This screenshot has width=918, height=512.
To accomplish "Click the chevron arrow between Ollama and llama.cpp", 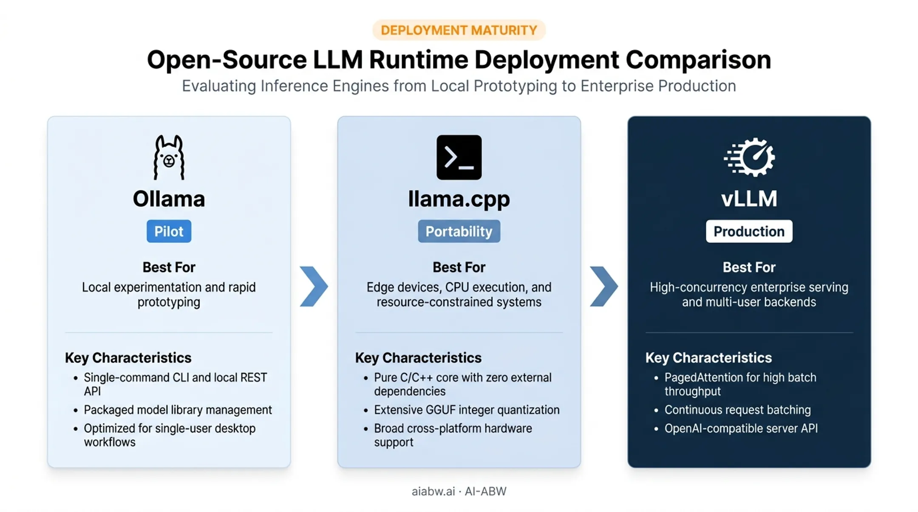I will [x=314, y=287].
